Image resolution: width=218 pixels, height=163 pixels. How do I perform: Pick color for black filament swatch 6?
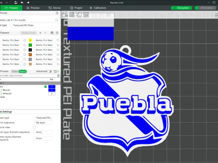(30, 50)
